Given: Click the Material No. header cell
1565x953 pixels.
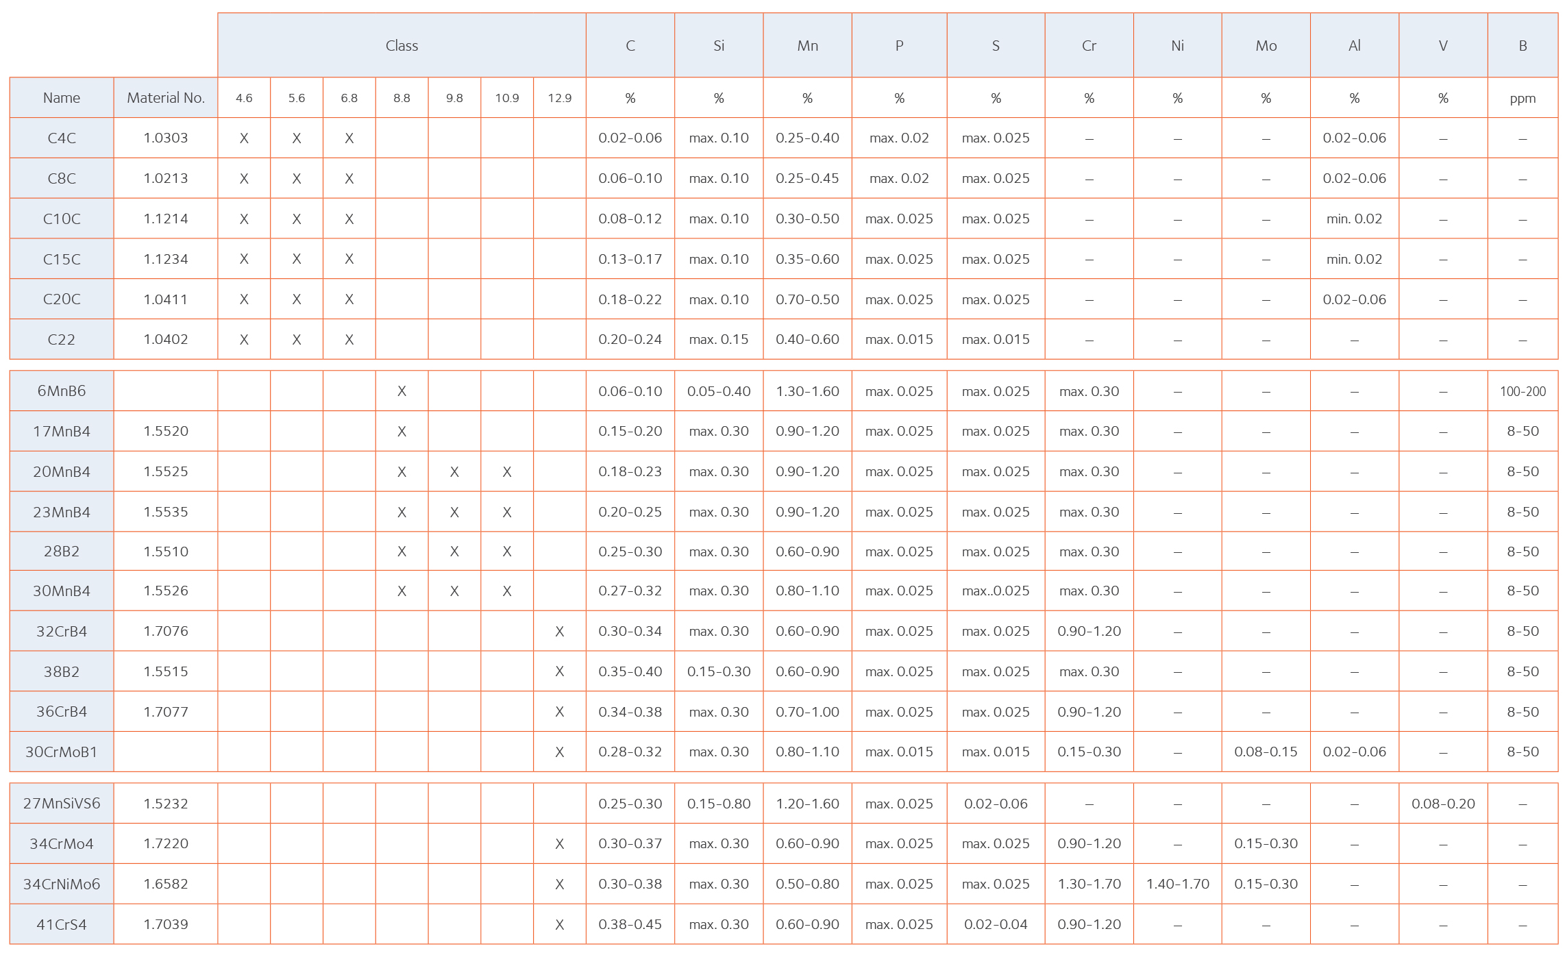Looking at the screenshot, I should click(x=166, y=98).
